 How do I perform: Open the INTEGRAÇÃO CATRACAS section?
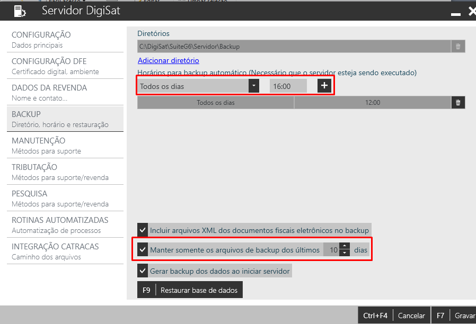[65, 251]
